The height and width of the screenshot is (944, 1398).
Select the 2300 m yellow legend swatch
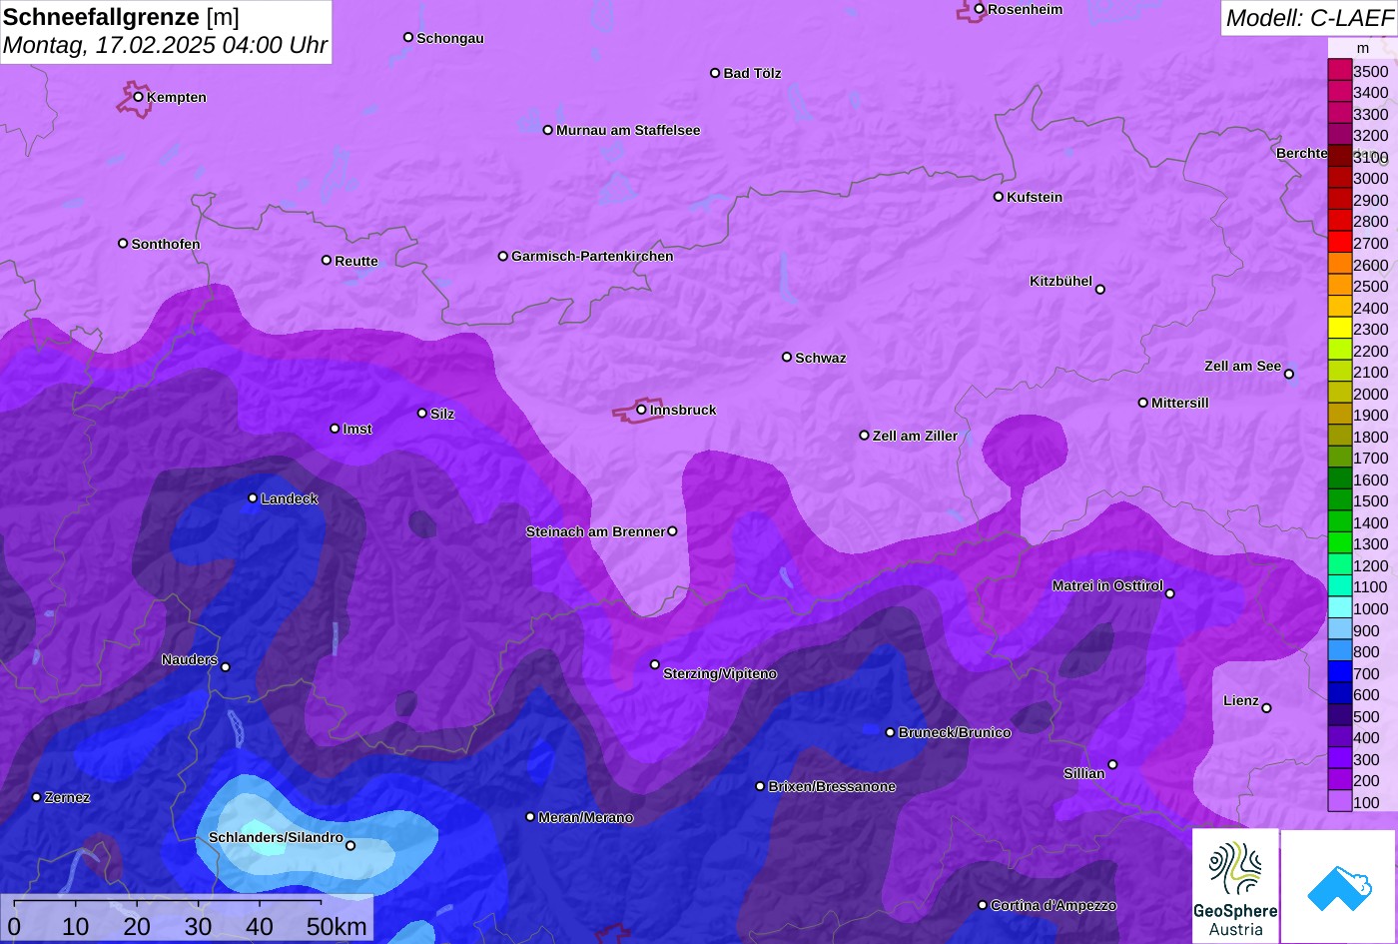tap(1339, 328)
